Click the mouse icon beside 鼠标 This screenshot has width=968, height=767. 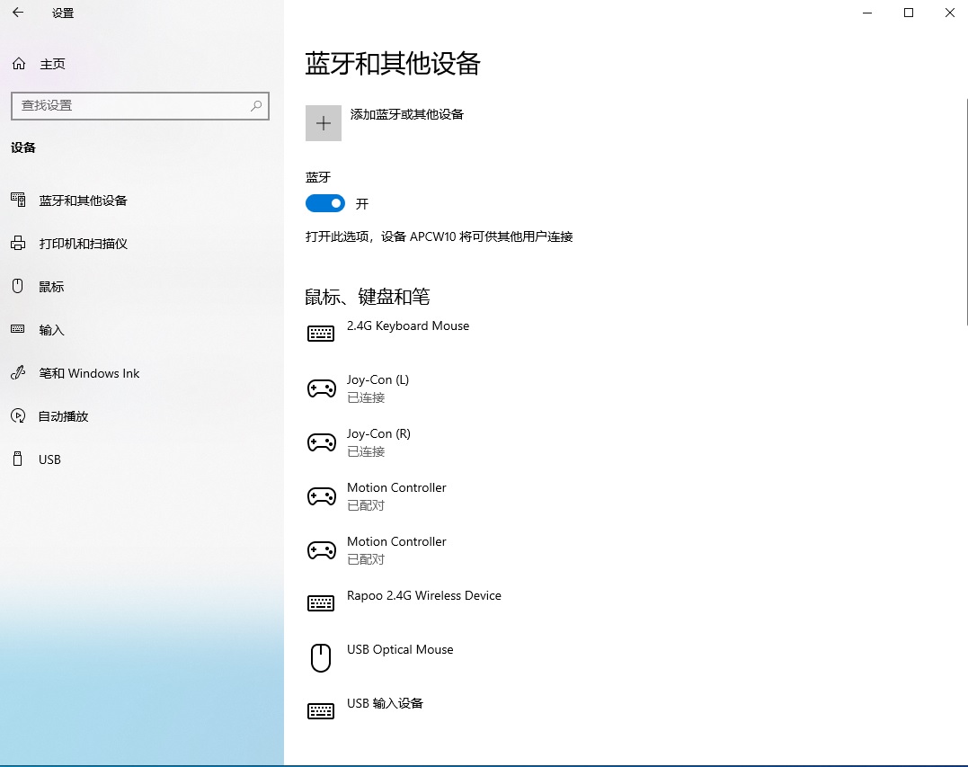pyautogui.click(x=18, y=286)
